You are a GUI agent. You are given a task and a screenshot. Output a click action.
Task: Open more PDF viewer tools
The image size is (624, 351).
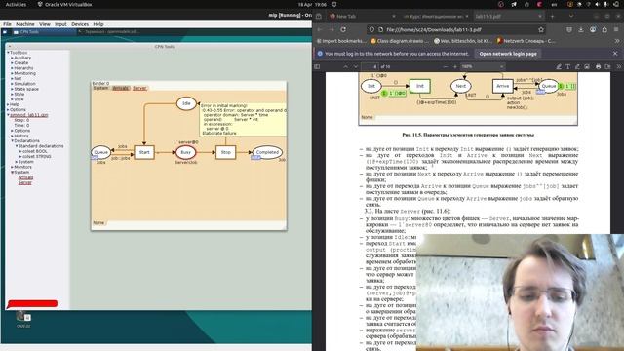coord(618,66)
